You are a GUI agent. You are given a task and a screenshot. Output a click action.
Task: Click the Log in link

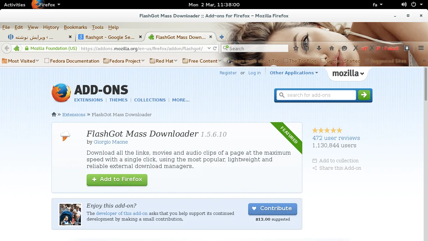(254, 73)
